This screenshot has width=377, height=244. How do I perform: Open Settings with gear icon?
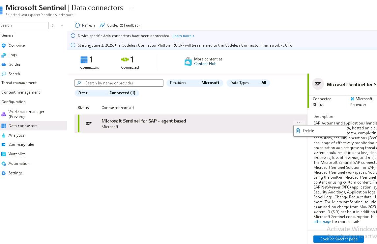(15, 173)
